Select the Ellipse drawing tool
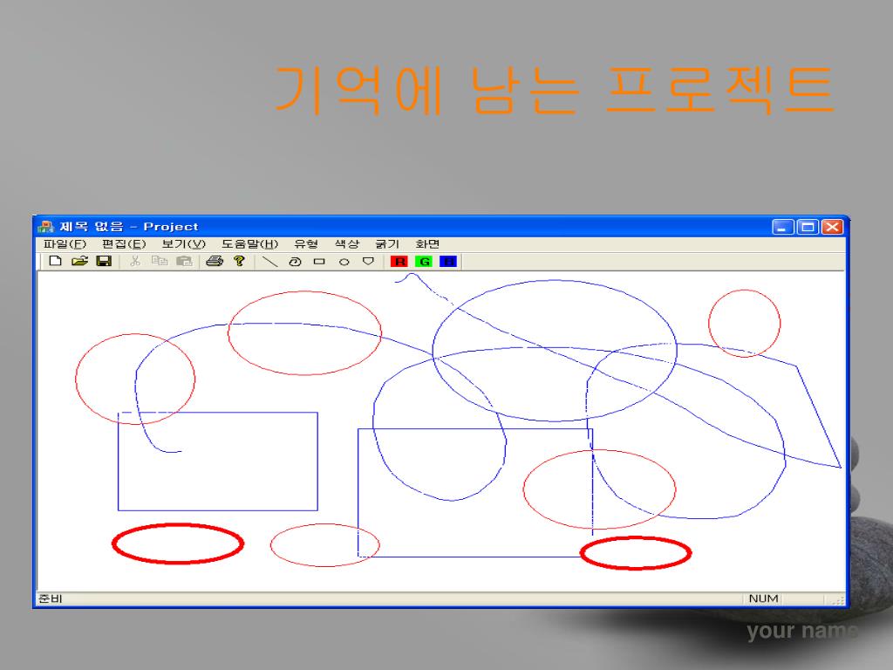This screenshot has width=893, height=670. (344, 262)
